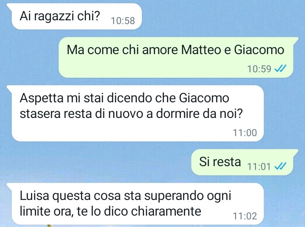Click the name 'Matteo' in the sent message

click(x=201, y=50)
